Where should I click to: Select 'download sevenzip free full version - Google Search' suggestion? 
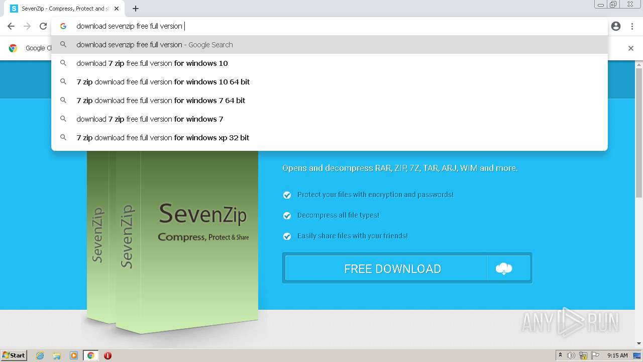tap(330, 45)
